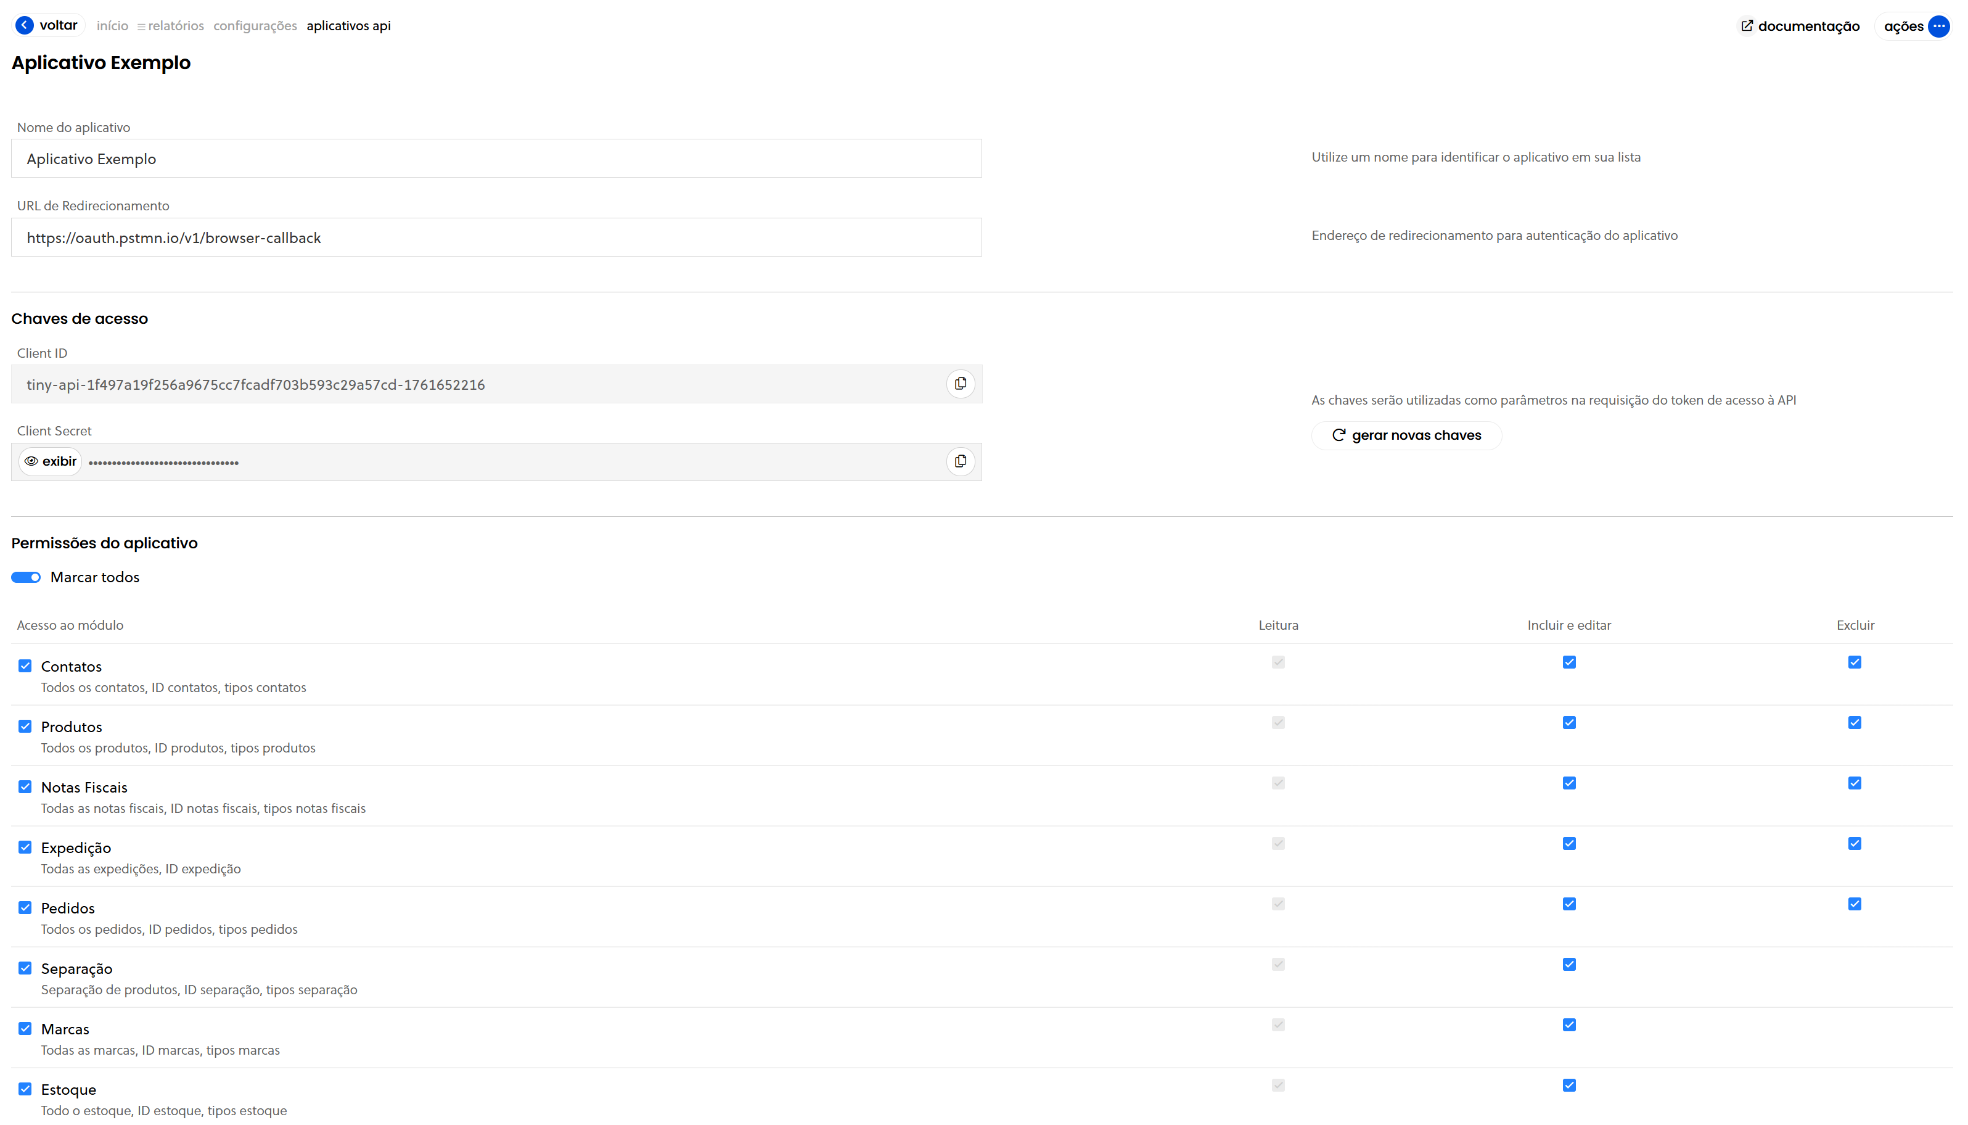Open the início breadcrumb page

(112, 25)
